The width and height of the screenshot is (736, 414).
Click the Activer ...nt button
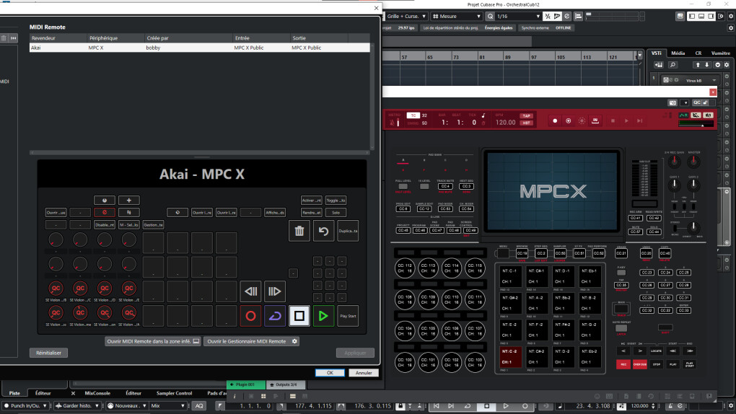click(311, 200)
